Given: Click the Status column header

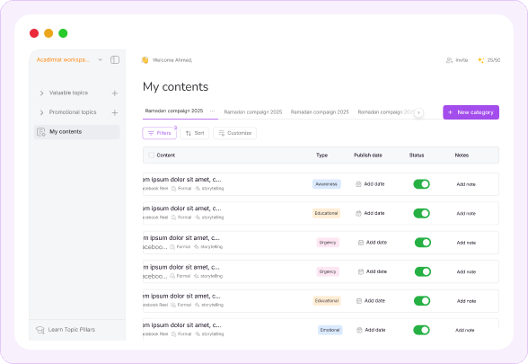Looking at the screenshot, I should [x=417, y=155].
